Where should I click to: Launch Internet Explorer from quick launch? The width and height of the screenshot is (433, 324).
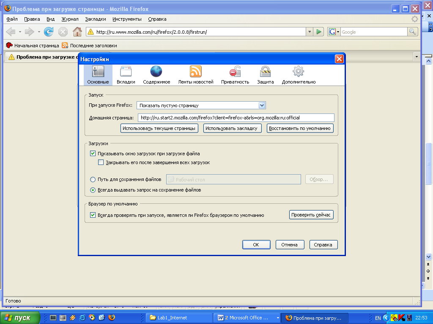tap(82, 318)
